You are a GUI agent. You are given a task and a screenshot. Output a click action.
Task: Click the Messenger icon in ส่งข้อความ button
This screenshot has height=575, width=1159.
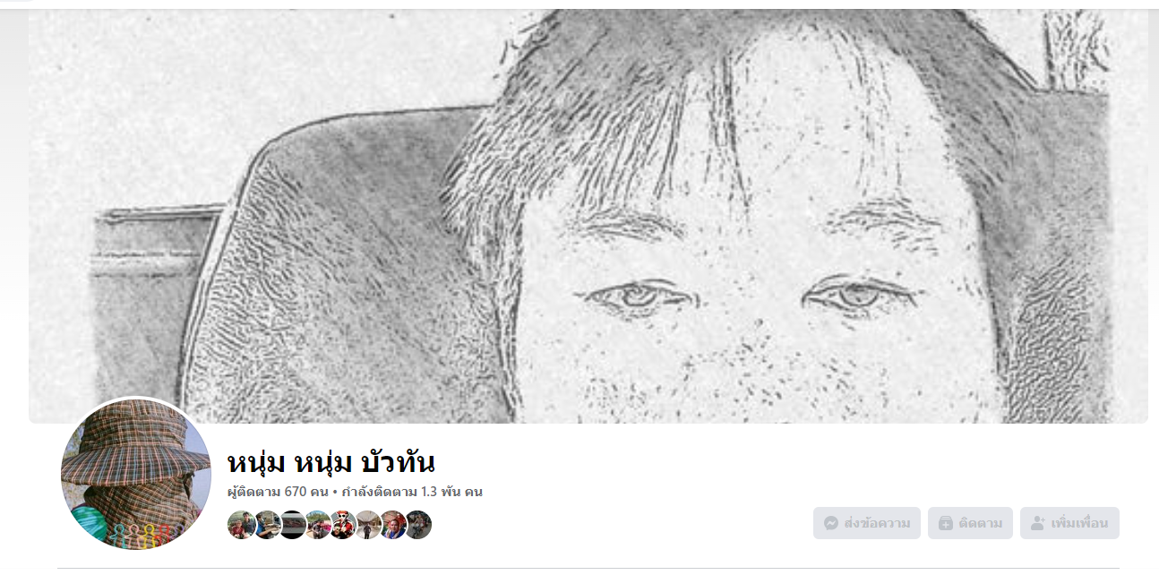(x=831, y=523)
